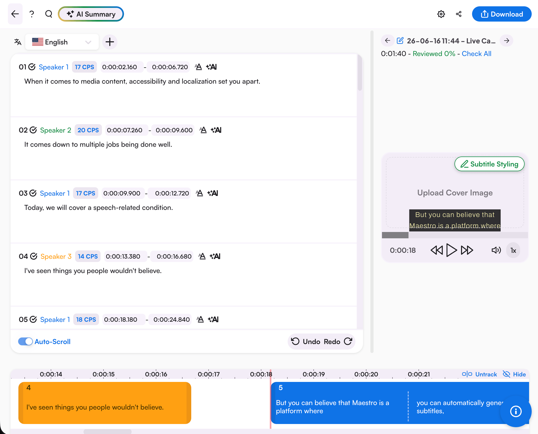Click the info button at bottom right
The height and width of the screenshot is (434, 538).
[x=516, y=411]
